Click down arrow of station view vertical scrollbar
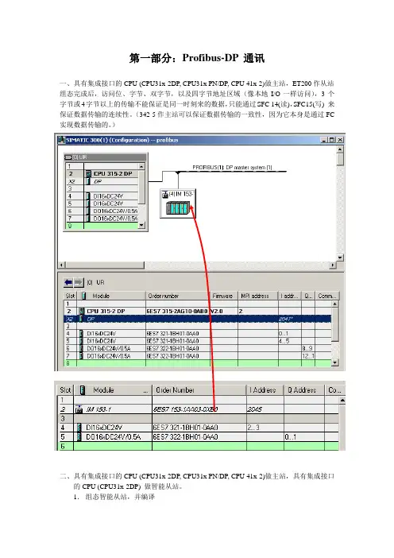This screenshot has height=558, width=394. pos(340,258)
